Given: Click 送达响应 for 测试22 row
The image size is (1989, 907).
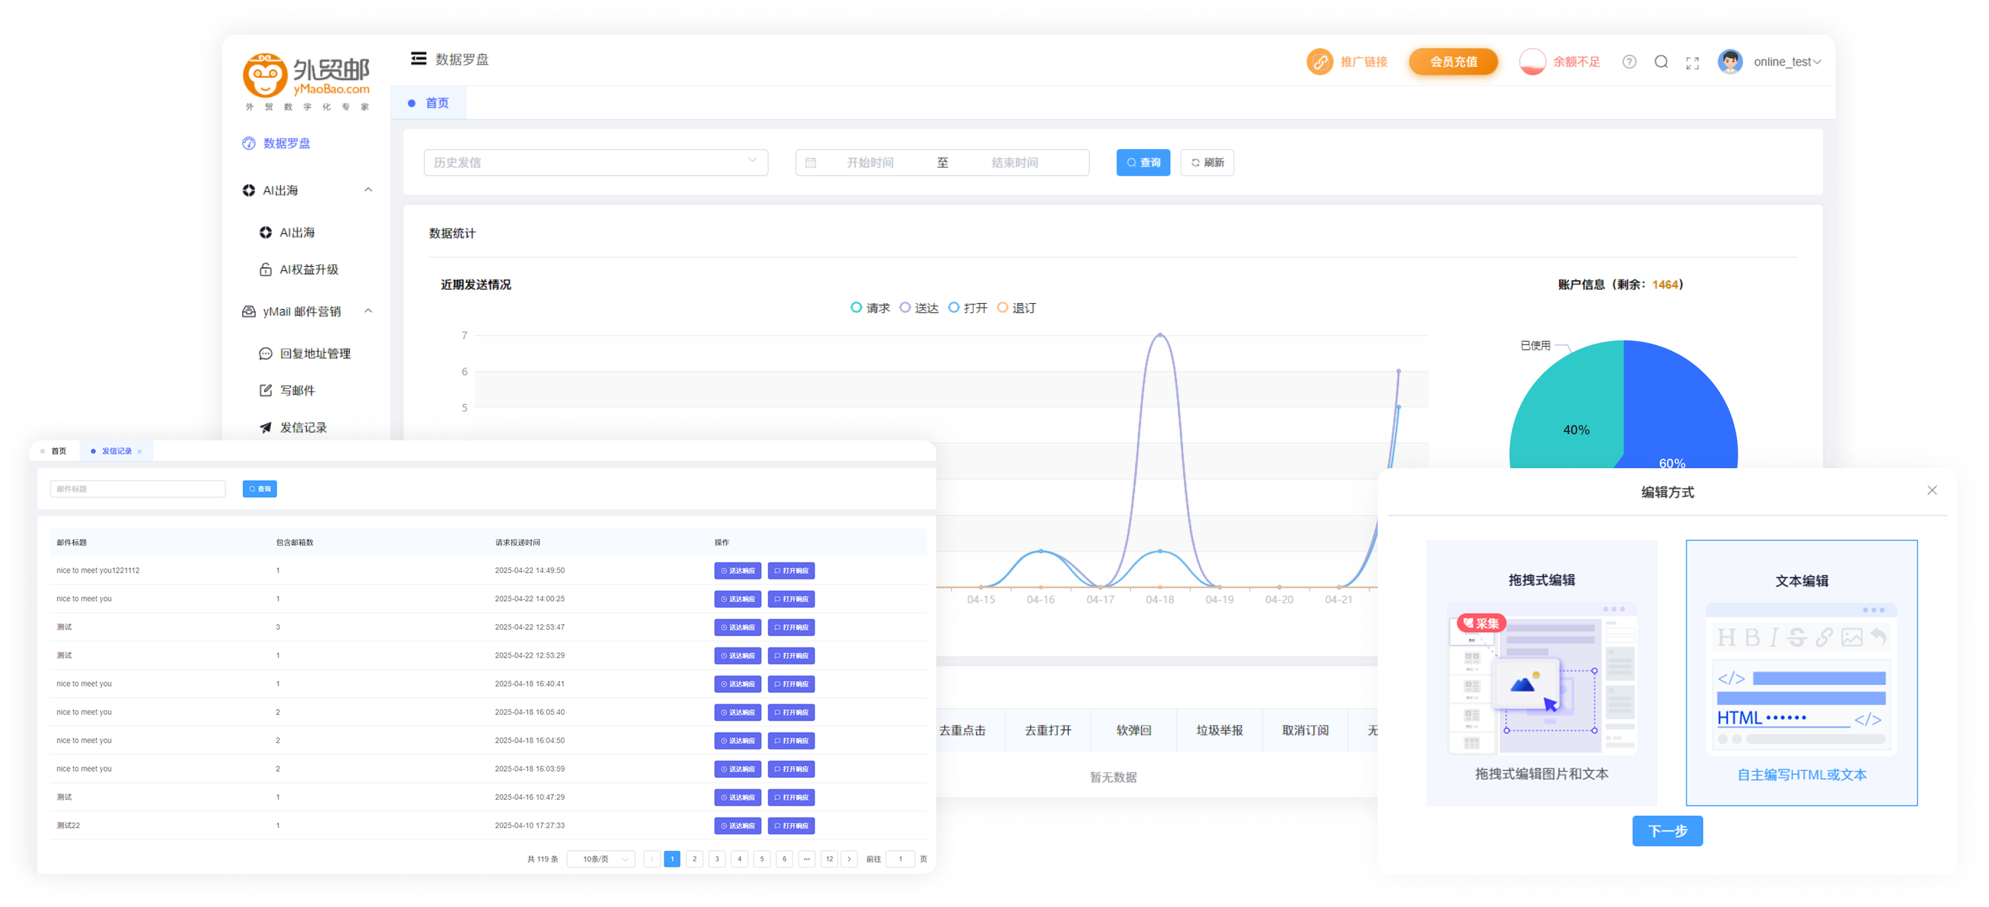Looking at the screenshot, I should [738, 825].
